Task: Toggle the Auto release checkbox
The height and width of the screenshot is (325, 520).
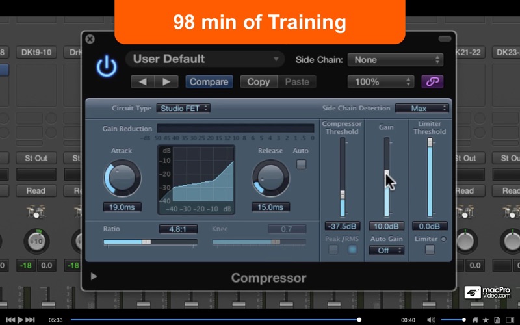Action: [x=301, y=164]
